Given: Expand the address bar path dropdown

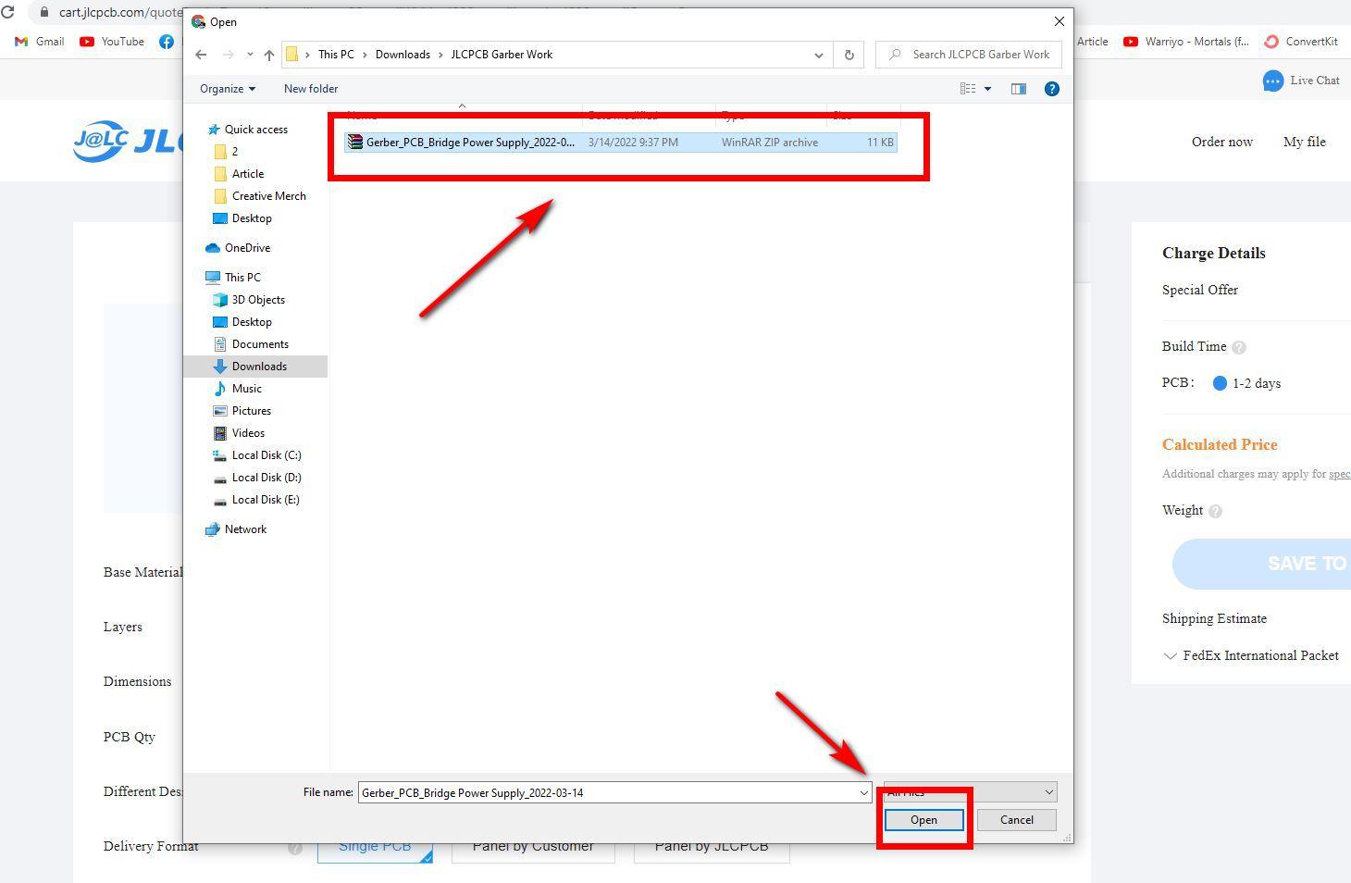Looking at the screenshot, I should [818, 55].
